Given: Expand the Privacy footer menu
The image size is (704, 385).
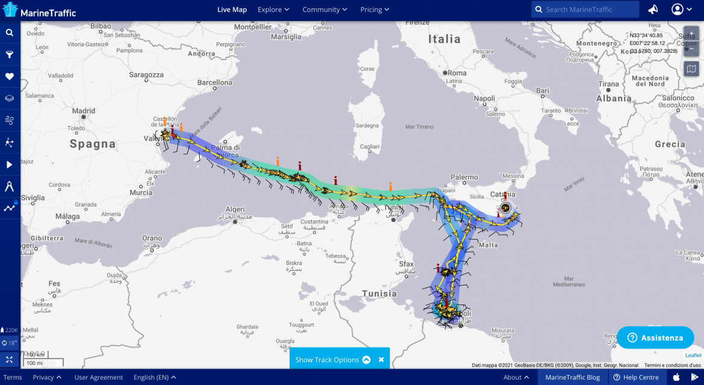Looking at the screenshot, I should [x=47, y=377].
